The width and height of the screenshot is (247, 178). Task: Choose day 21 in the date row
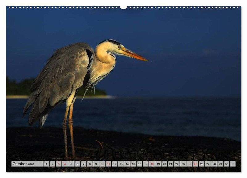point(170,164)
